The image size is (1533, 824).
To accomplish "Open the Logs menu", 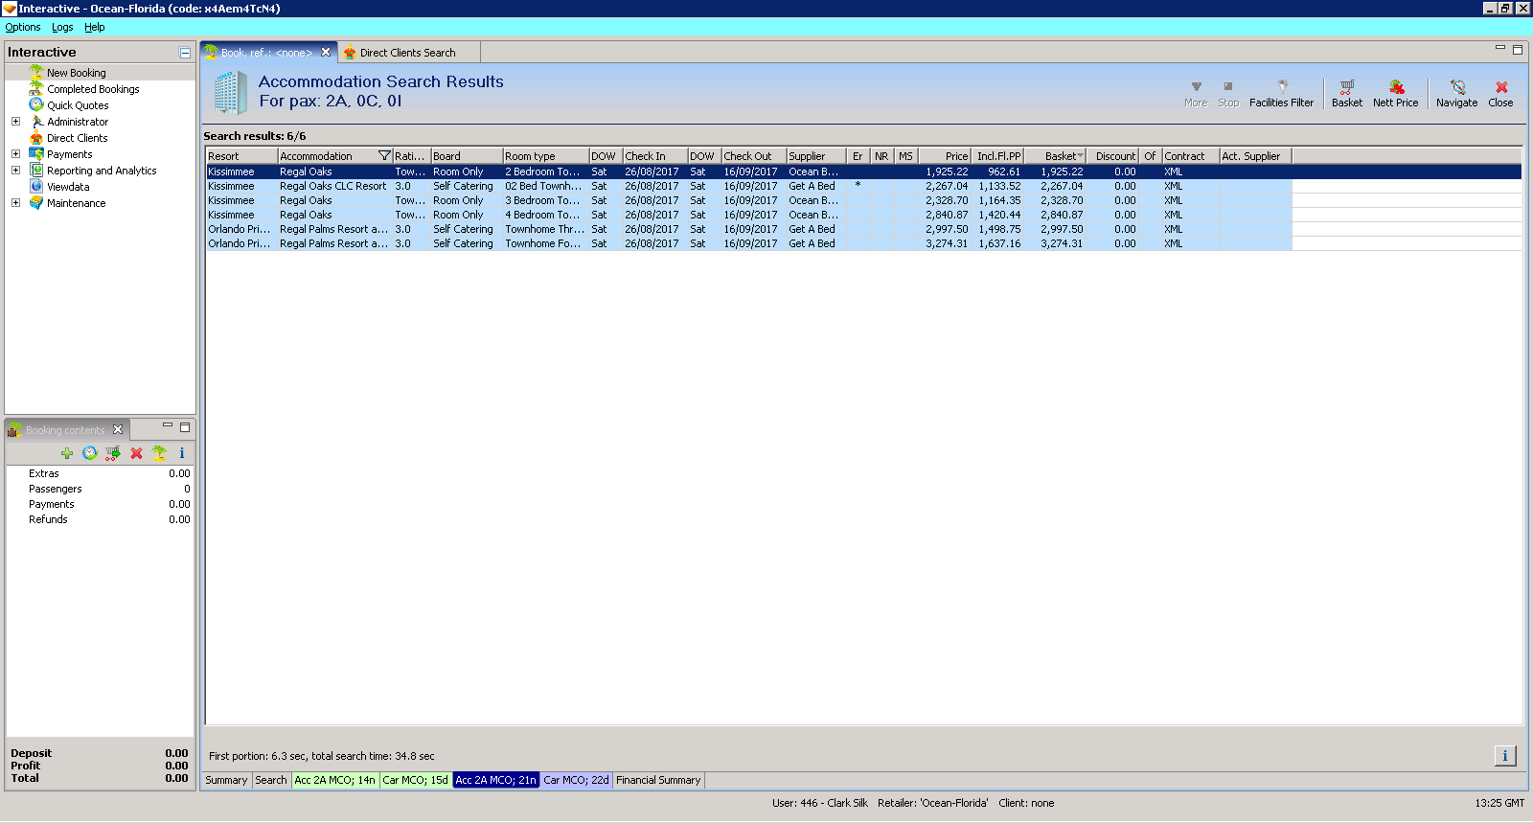I will [62, 27].
